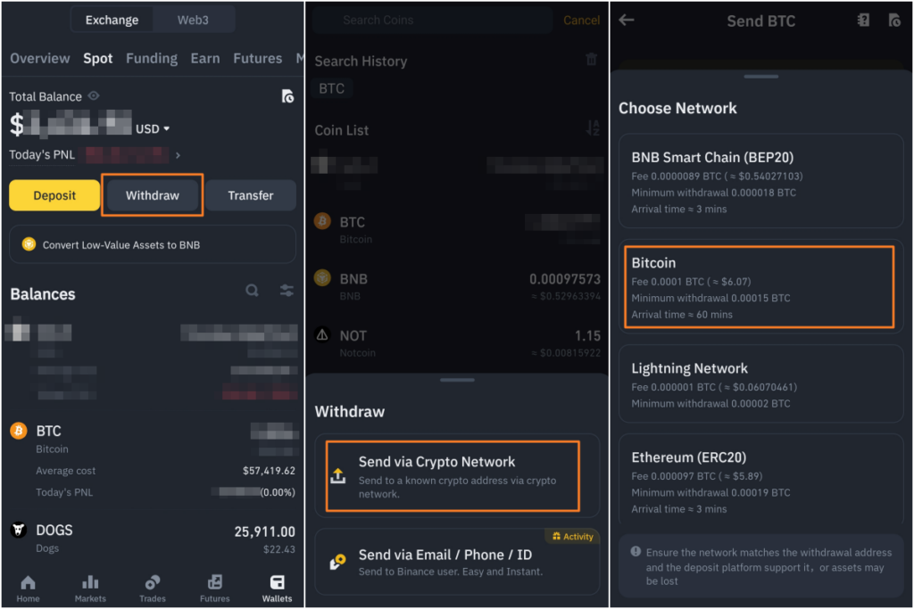Open Wallets in bottom navigation
The height and width of the screenshot is (609, 914).
point(277,588)
